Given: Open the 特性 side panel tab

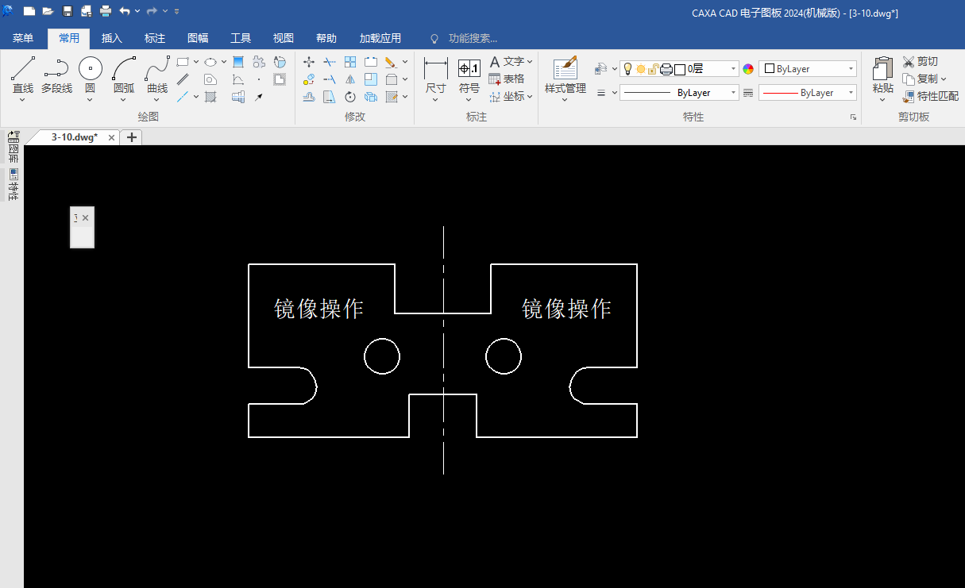Looking at the screenshot, I should click(x=13, y=185).
